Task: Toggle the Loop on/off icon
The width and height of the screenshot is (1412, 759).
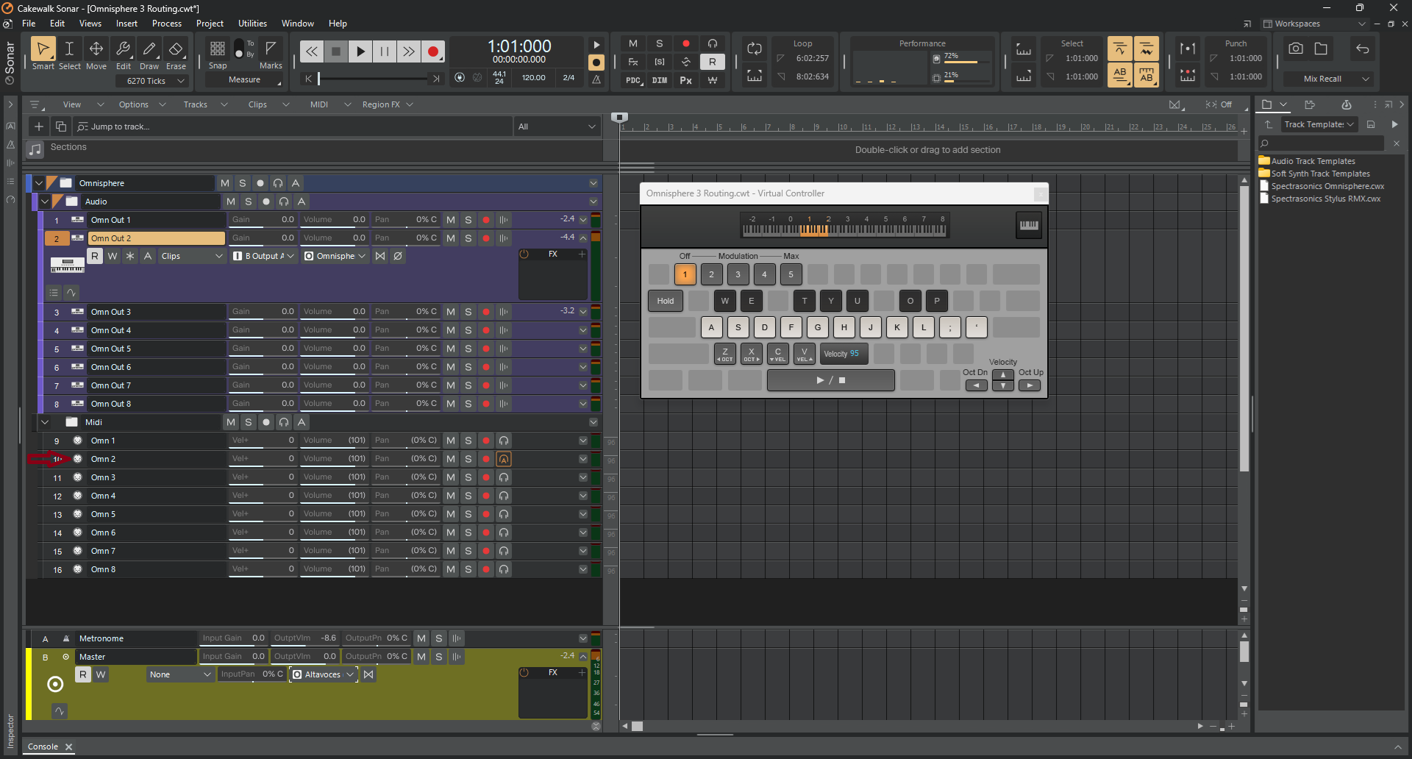Action: point(755,49)
